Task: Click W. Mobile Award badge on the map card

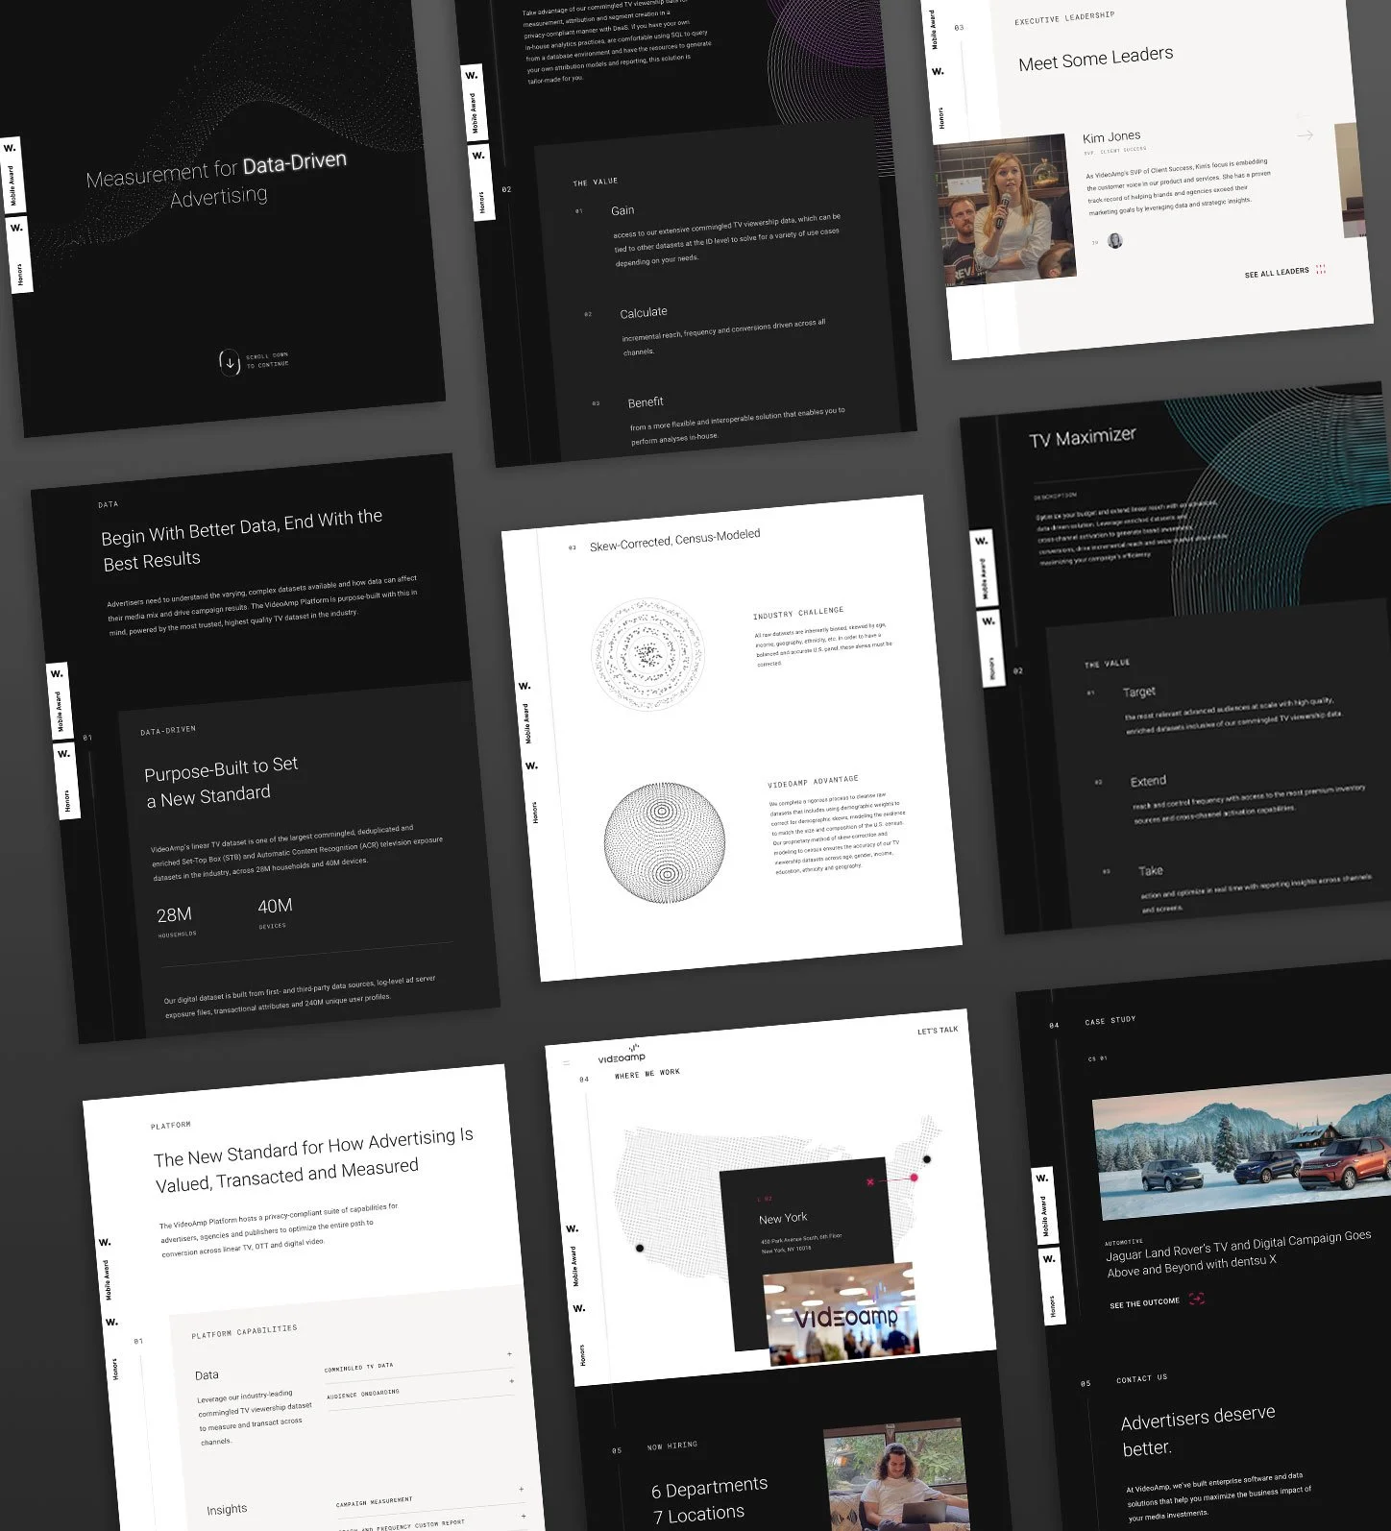Action: point(573,1255)
